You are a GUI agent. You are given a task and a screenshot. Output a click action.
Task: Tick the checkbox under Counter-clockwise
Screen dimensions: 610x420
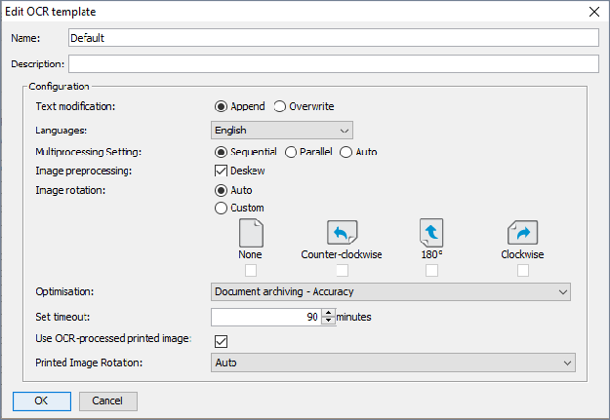pos(342,270)
